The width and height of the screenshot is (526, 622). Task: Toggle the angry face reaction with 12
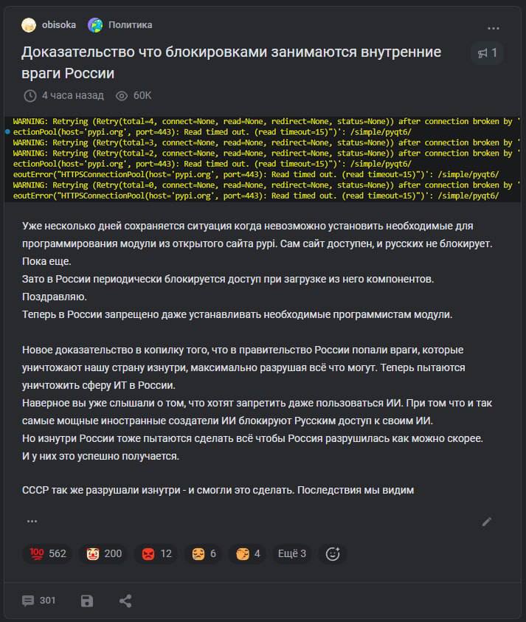156,554
